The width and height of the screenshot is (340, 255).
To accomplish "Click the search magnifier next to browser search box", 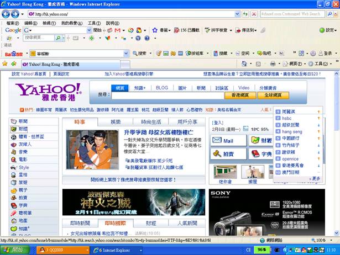I will click(x=329, y=14).
